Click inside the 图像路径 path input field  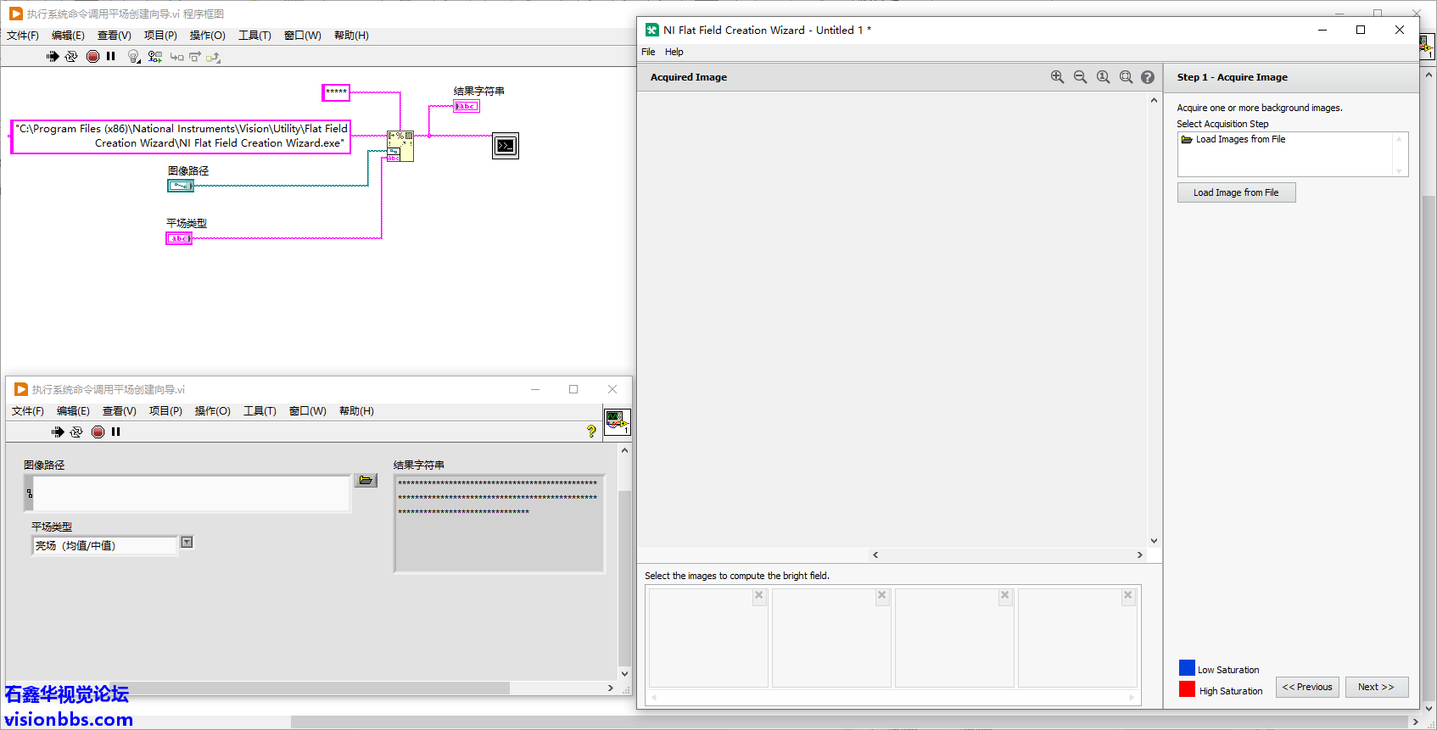coord(191,493)
